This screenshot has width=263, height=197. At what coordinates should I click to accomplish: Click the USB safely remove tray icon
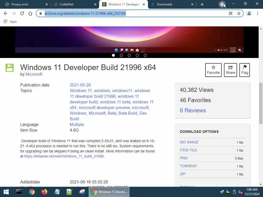tap(234, 192)
